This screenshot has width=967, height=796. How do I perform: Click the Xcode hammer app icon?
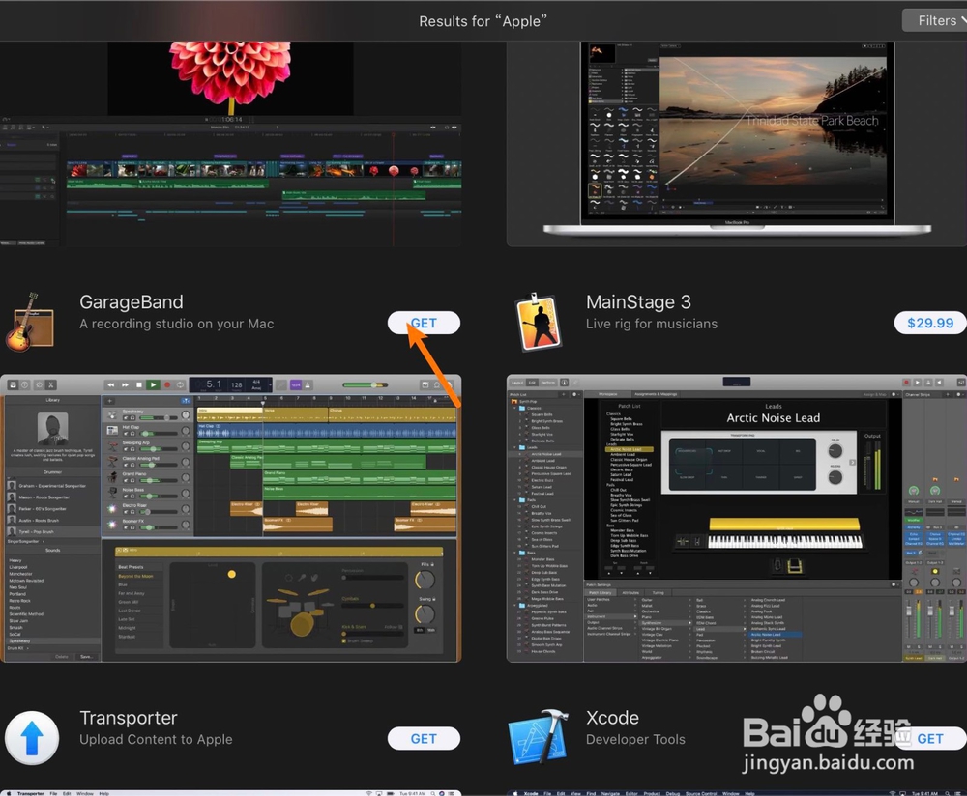coord(539,737)
